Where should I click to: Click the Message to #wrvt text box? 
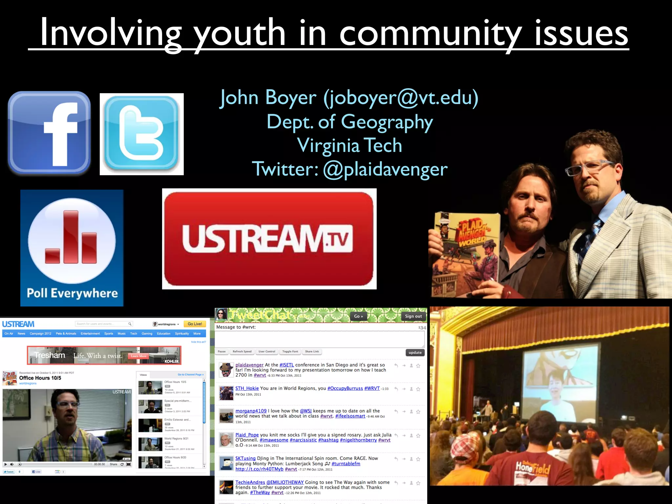[319, 339]
